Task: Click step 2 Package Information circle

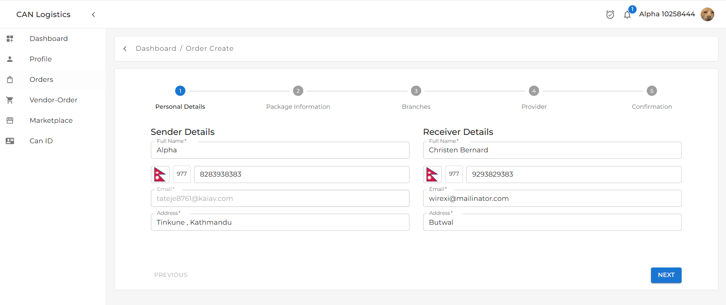Action: coord(298,91)
